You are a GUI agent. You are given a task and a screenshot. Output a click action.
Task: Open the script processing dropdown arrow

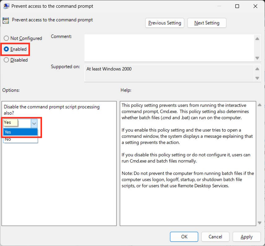coord(34,123)
